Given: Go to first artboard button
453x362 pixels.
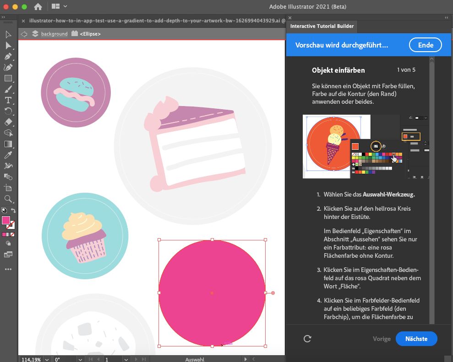Looking at the screenshot, I should [x=91, y=359].
